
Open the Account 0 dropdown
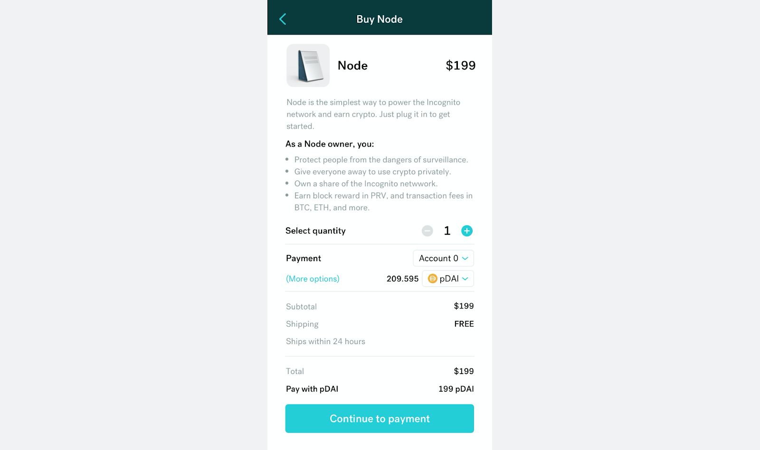pos(443,258)
